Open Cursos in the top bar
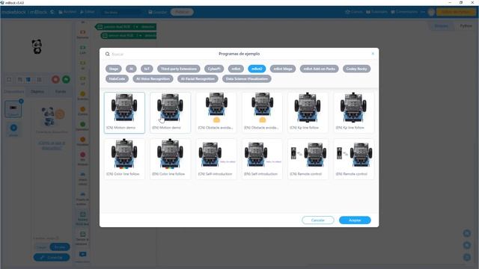Screen dimensions: 479x269 coord(354,12)
